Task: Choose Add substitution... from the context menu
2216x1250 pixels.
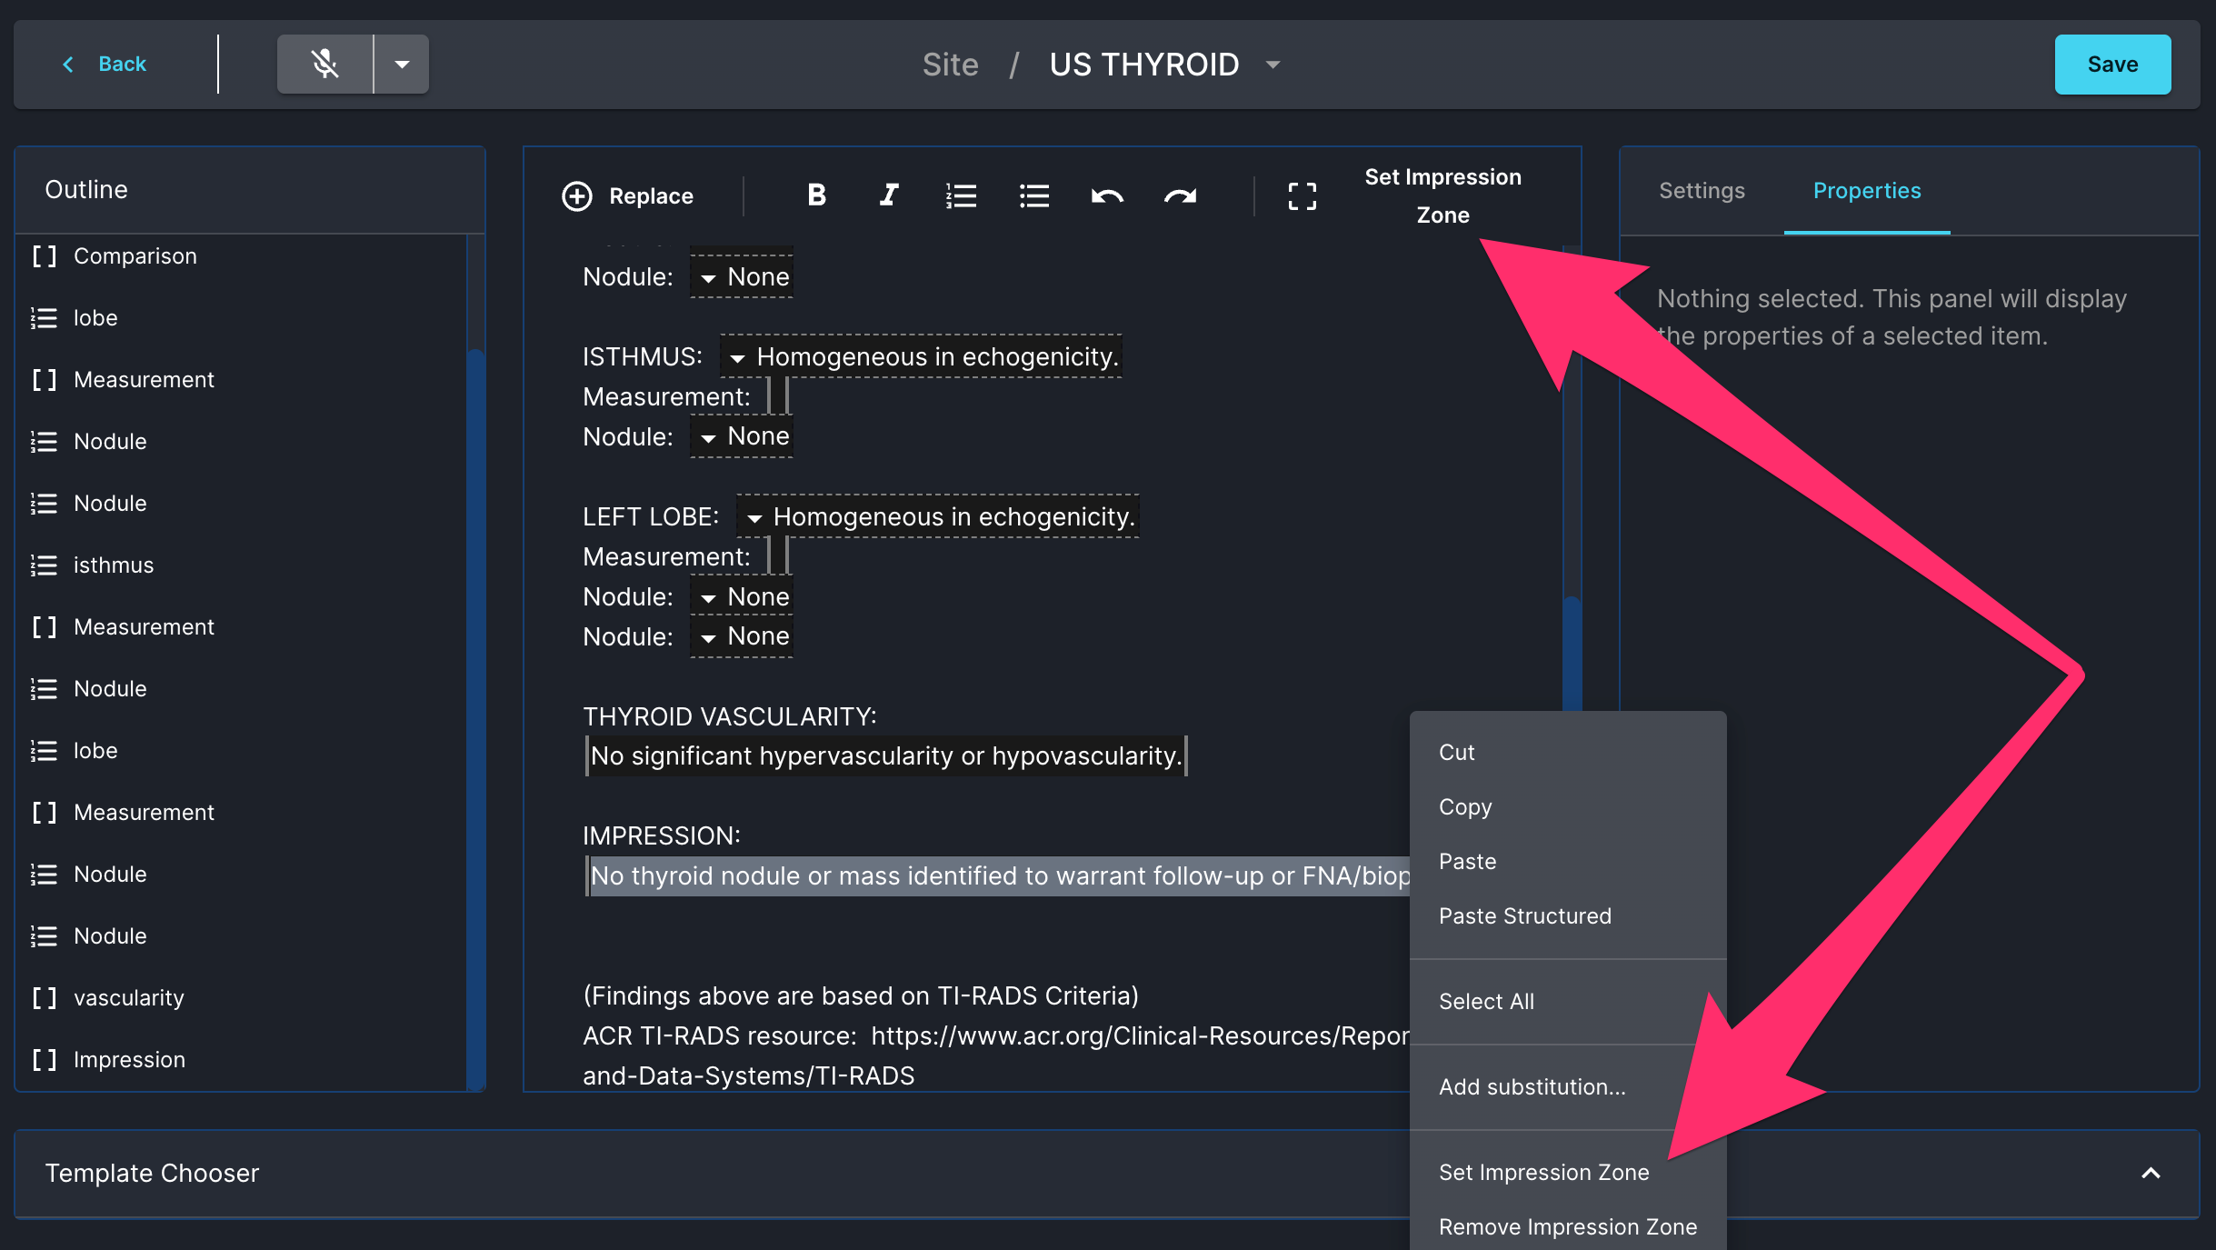Action: pos(1568,1087)
